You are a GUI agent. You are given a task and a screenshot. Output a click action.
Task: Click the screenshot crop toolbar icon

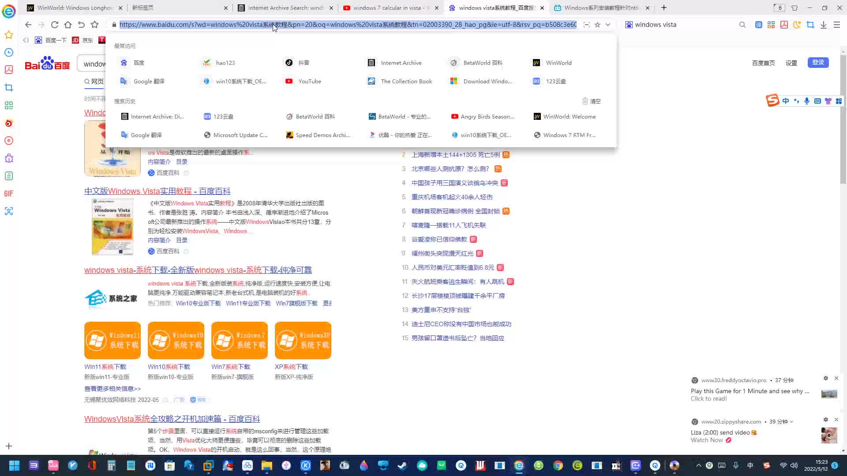[810, 25]
